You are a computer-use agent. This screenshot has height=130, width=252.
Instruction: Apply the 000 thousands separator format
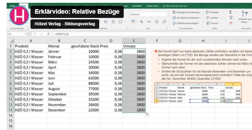click(149, 22)
